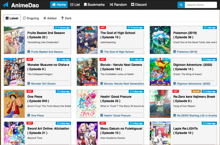Screen dimensions: 220x145
Task: Click The God of High School series link
Action: pos(119,52)
